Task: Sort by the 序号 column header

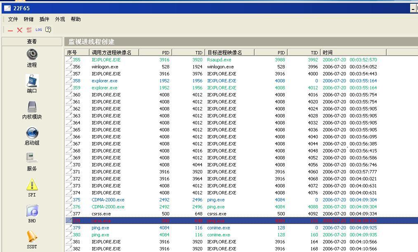Action: click(x=77, y=52)
